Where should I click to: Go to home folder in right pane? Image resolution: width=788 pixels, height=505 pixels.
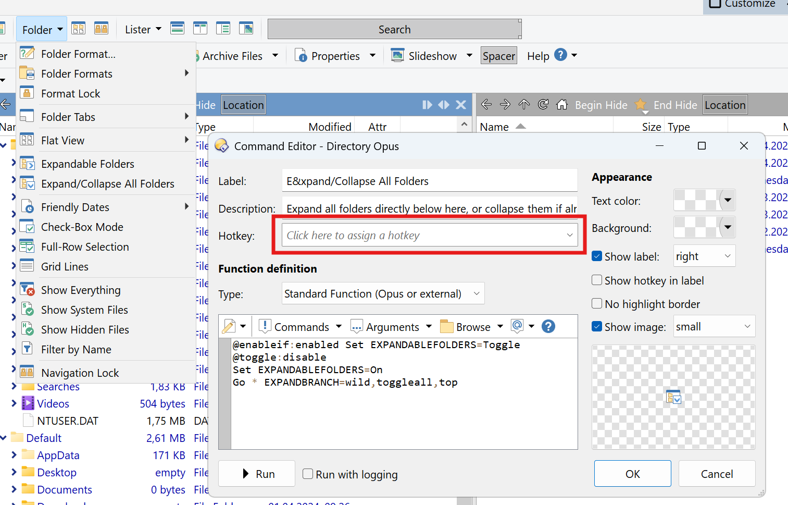(x=562, y=105)
